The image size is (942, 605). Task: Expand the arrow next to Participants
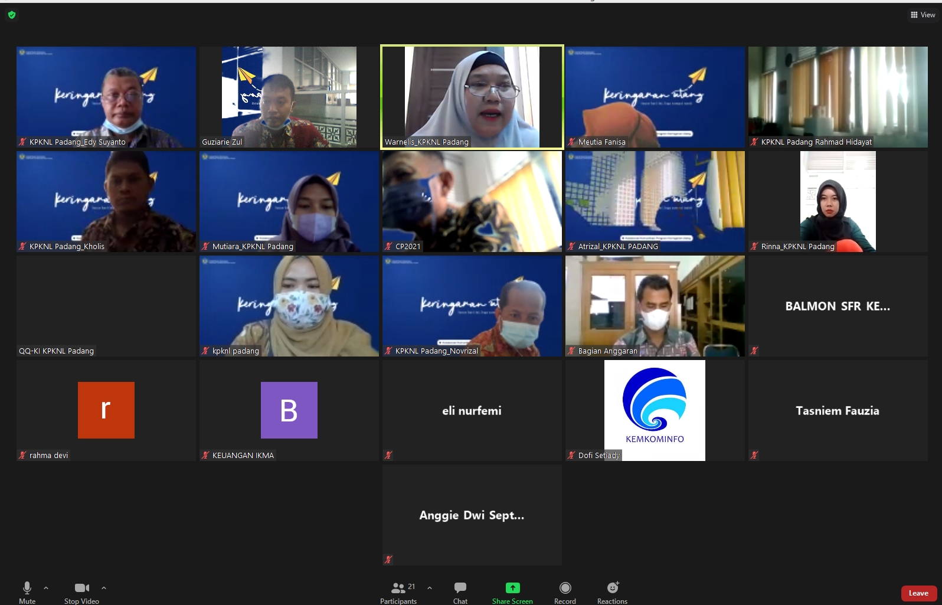[430, 588]
